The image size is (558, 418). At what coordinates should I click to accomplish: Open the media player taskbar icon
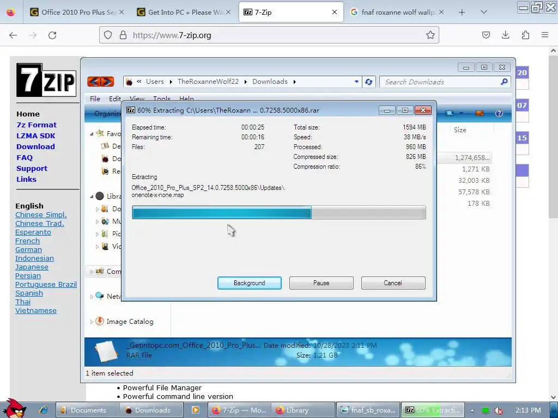(x=196, y=410)
